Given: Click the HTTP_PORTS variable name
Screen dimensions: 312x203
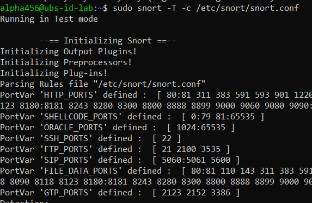Looking at the screenshot, I should (69, 95).
